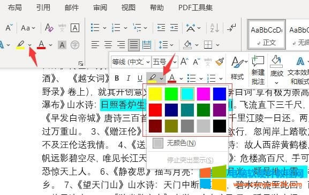Click the Center align icon in the ribbon
The image size is (309, 195).
tap(108, 45)
